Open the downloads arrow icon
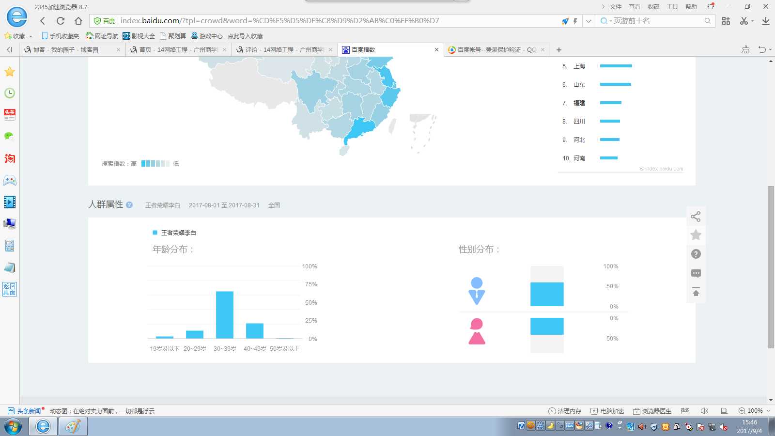775x436 pixels. point(766,21)
